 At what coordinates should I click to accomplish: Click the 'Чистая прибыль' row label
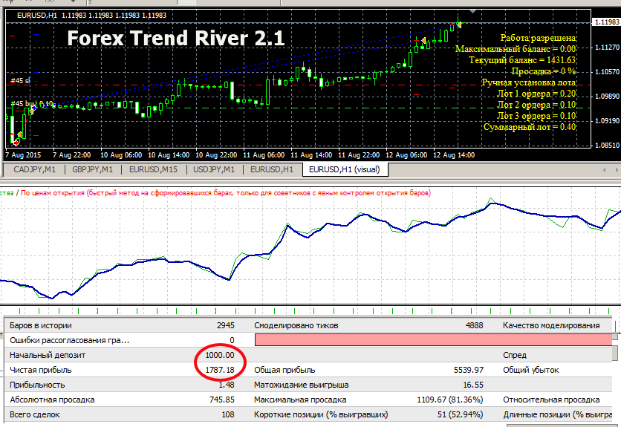coord(41,370)
